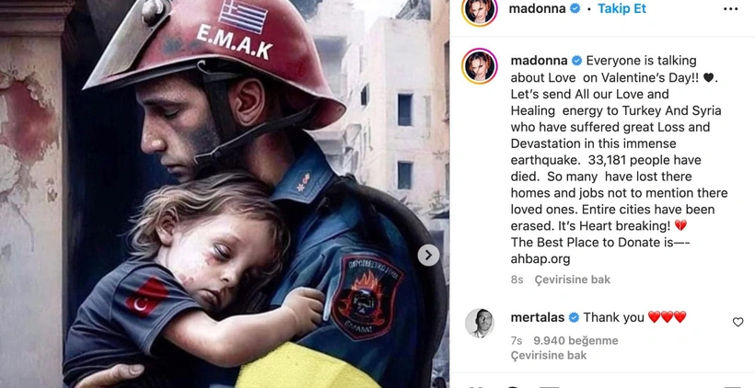Viewport: 755px width, 388px height.
Task: Open madonna's avatar in the post header
Action: tap(480, 9)
